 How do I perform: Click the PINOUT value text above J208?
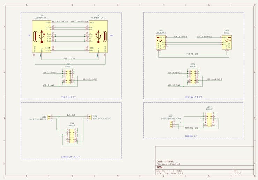(209, 109)
